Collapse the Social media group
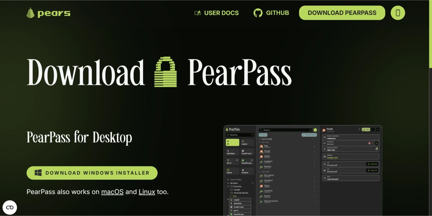 coord(260,139)
